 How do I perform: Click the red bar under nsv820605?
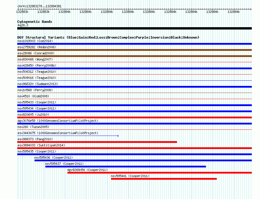[x=134, y=117]
